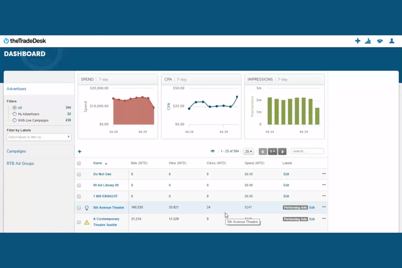Click Performing Arts label on A Contemporary Theatre
The height and width of the screenshot is (268, 402).
pyautogui.click(x=295, y=219)
